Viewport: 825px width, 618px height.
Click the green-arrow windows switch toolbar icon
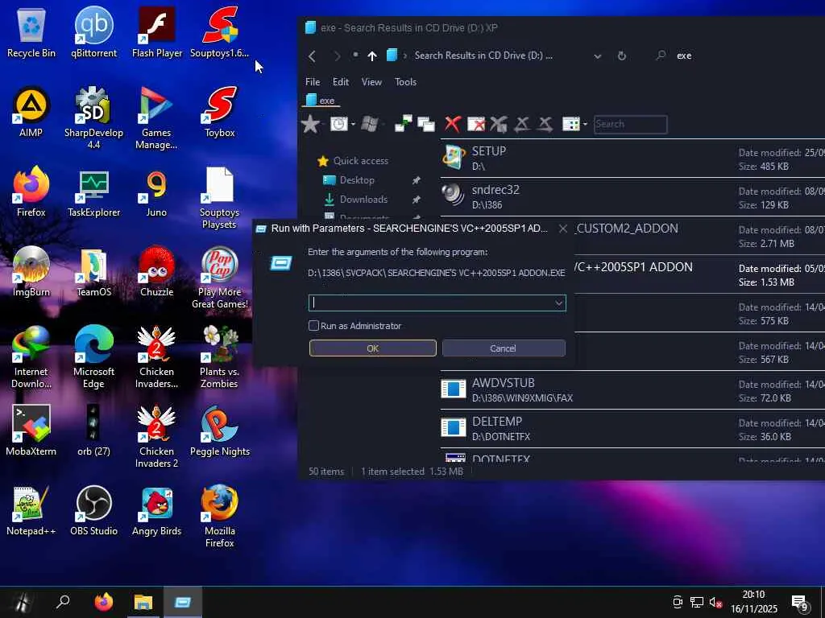click(403, 124)
